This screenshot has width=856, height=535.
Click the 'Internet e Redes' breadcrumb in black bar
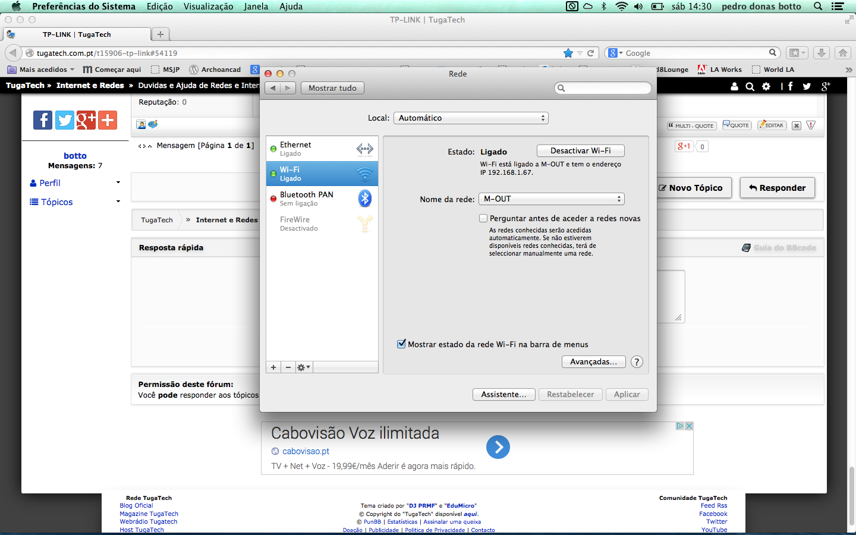click(x=90, y=86)
